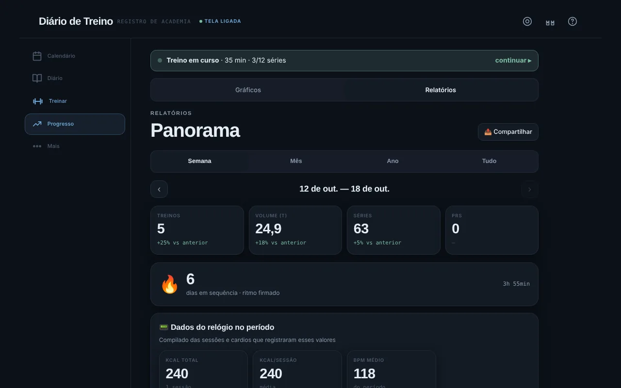Toggle the Tela Ligada screen indicator
Screen dimensions: 621x388
(x=220, y=21)
